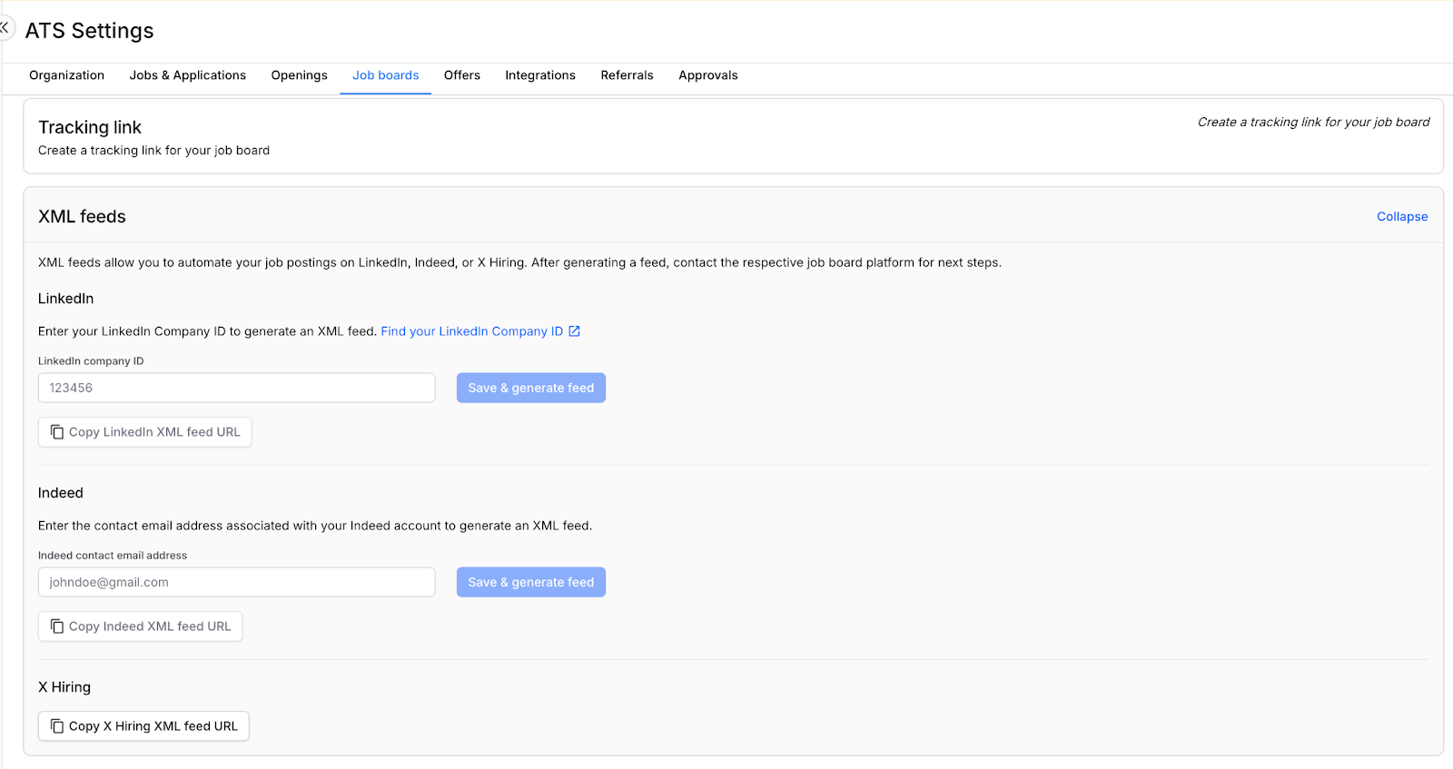Screen dimensions: 1453x769
Task: Copy Indeed XML feed URL
Action: [140, 626]
